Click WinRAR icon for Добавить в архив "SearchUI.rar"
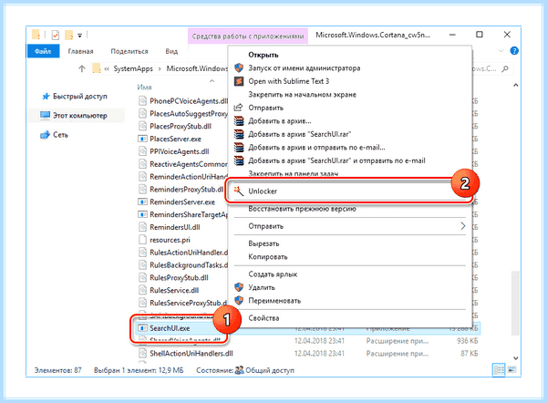Viewport: 547px width, 403px height. click(x=239, y=134)
